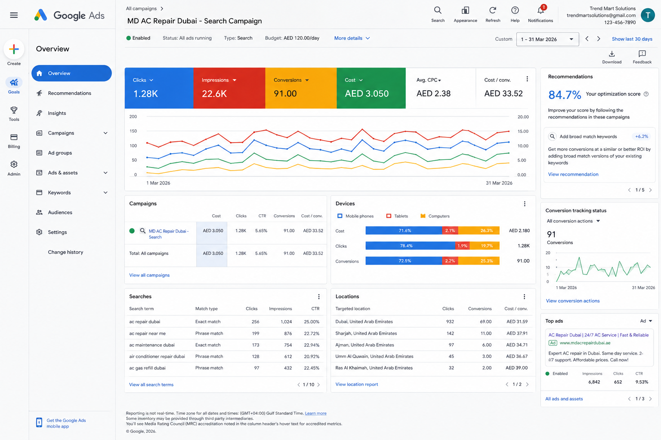The width and height of the screenshot is (661, 440).
Task: Open the Create plus button
Action: coord(14,49)
